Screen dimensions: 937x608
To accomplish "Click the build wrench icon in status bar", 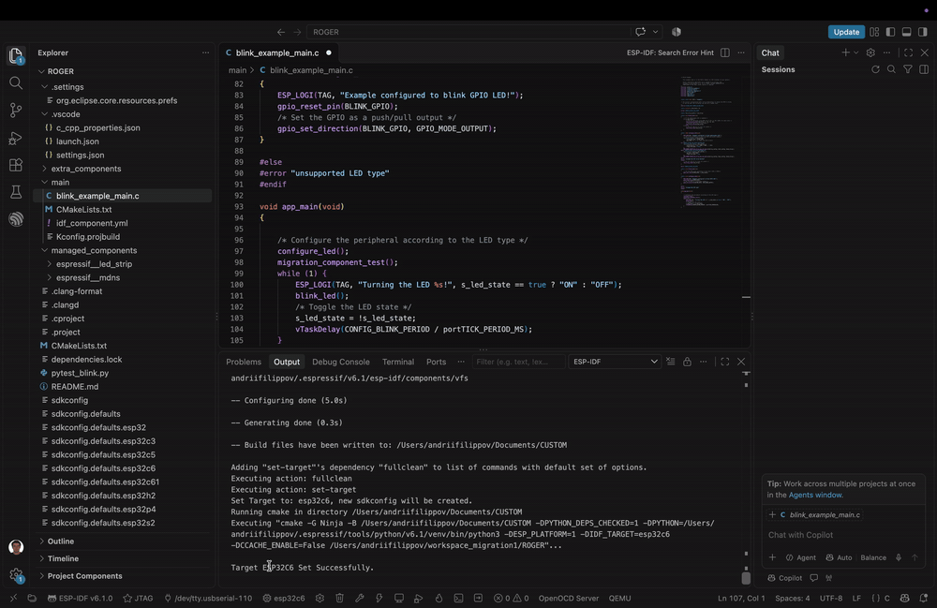I will pos(359,598).
